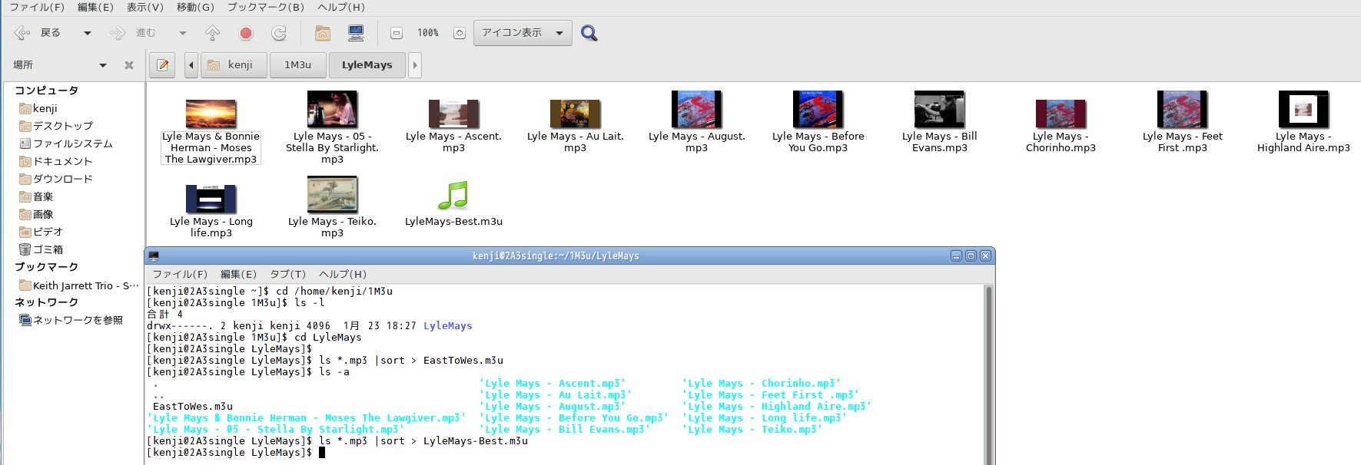Open the ブックマーク(B) menu
The image size is (1361, 465).
[x=265, y=7]
